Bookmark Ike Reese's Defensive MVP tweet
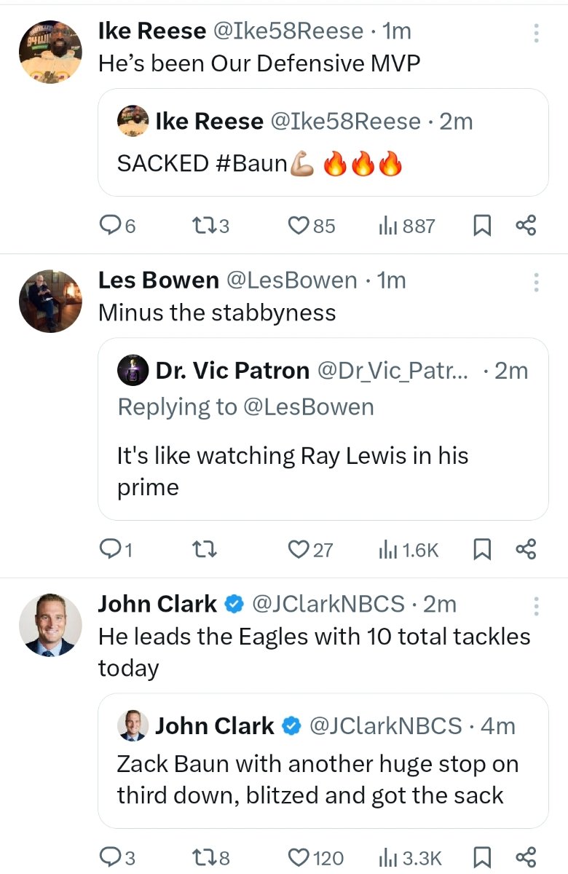 [481, 227]
